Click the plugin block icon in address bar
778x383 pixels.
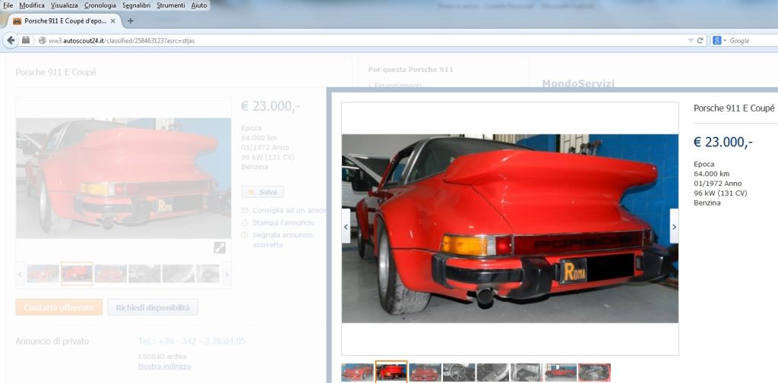tap(26, 40)
